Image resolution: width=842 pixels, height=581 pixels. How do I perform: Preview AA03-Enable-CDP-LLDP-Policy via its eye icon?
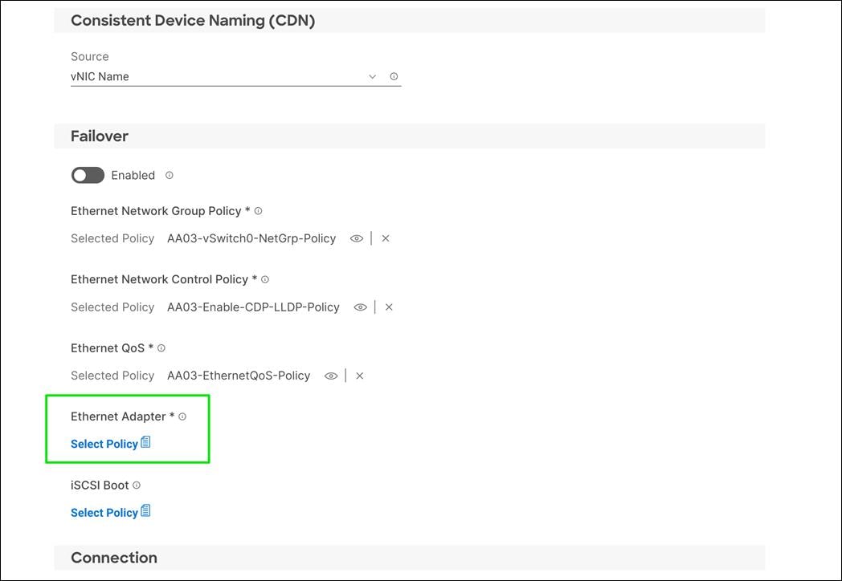pyautogui.click(x=360, y=307)
